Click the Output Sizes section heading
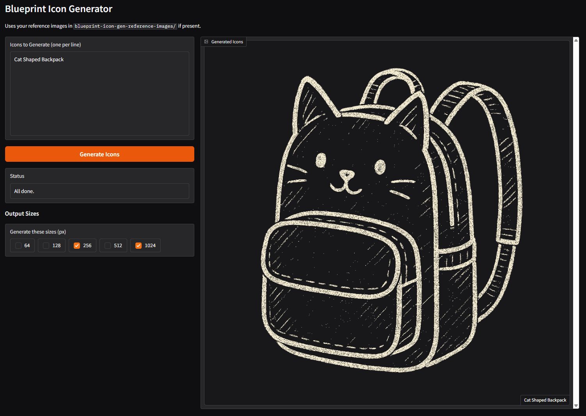This screenshot has height=416, width=586. [x=22, y=214]
